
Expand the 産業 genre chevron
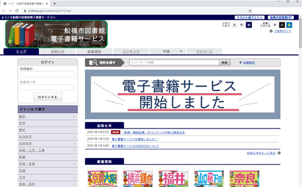pos(74,157)
